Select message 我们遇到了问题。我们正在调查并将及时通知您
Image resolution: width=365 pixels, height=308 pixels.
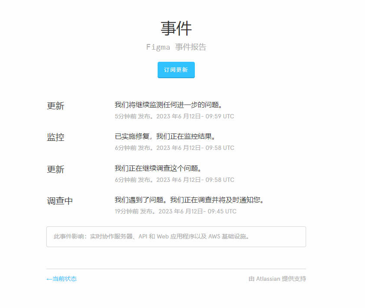(x=189, y=200)
